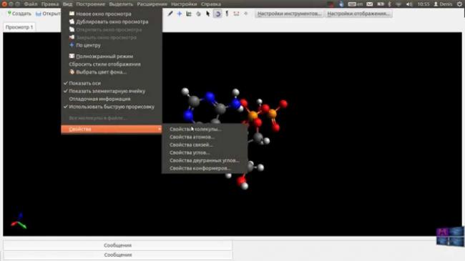Viewport: 465px width, 261px height.
Task: Open Свойства связей
Action: [x=205, y=144]
